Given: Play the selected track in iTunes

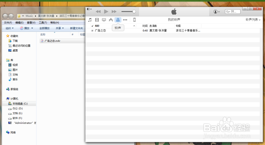Looking at the screenshot, I should 106,11.
